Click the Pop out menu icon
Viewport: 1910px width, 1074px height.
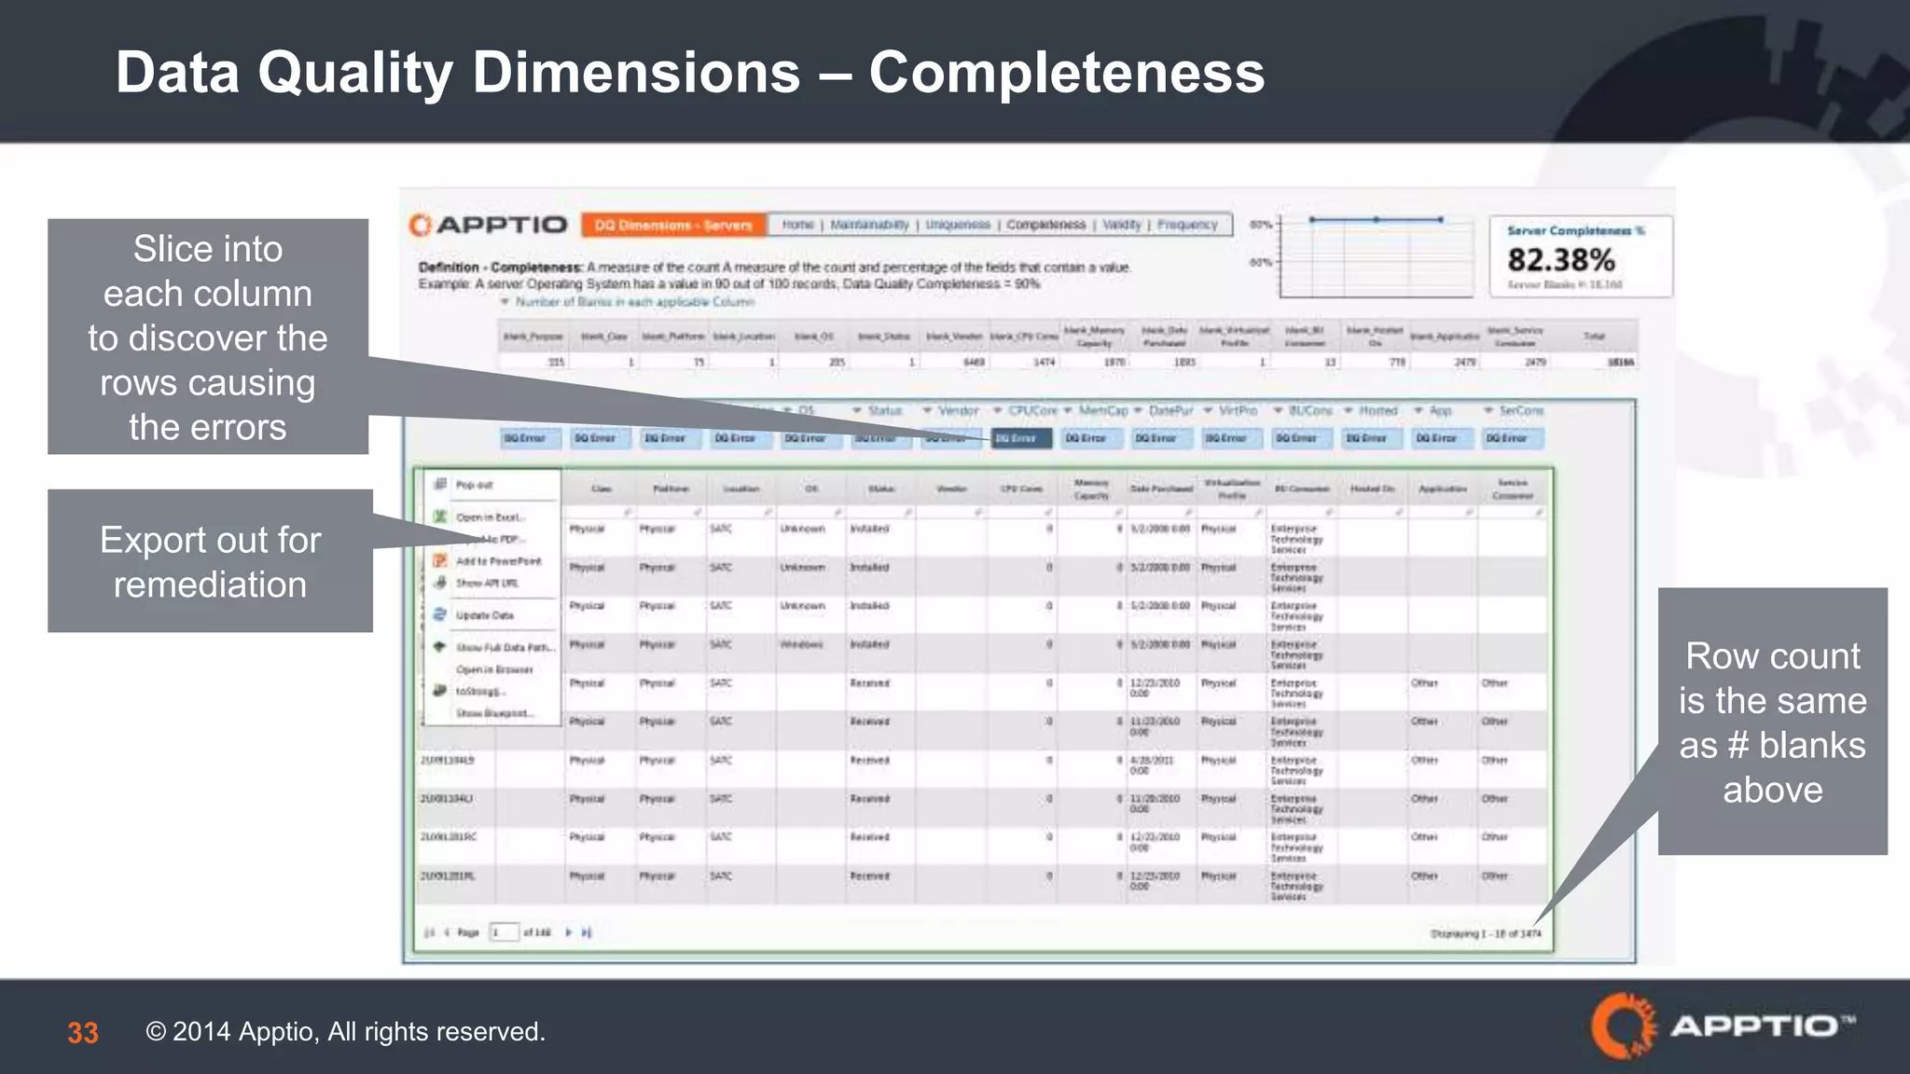(440, 484)
